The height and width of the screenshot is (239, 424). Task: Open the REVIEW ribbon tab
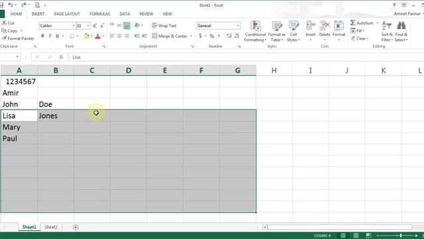tap(146, 14)
